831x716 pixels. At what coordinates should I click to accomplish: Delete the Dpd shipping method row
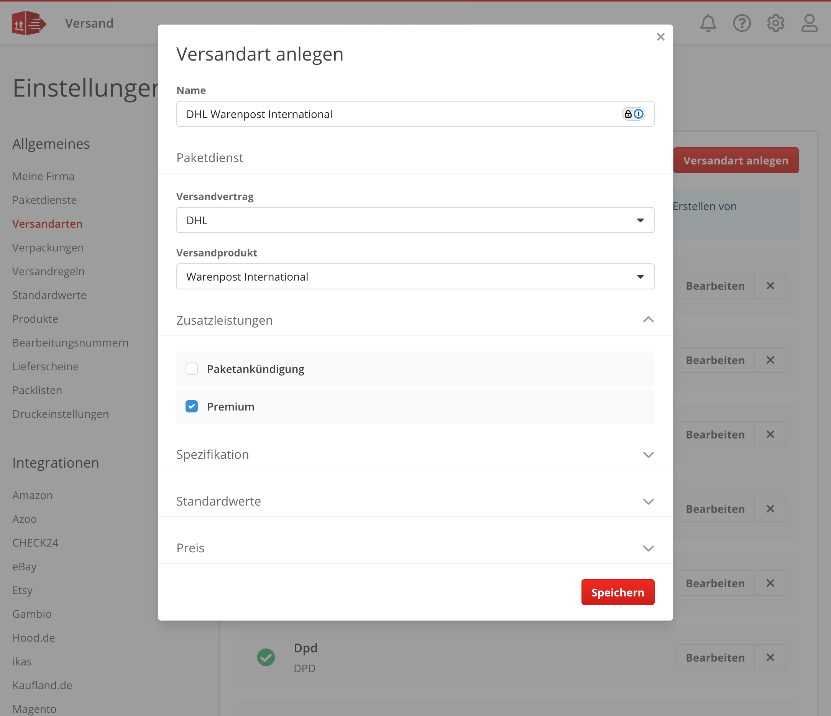coord(770,657)
